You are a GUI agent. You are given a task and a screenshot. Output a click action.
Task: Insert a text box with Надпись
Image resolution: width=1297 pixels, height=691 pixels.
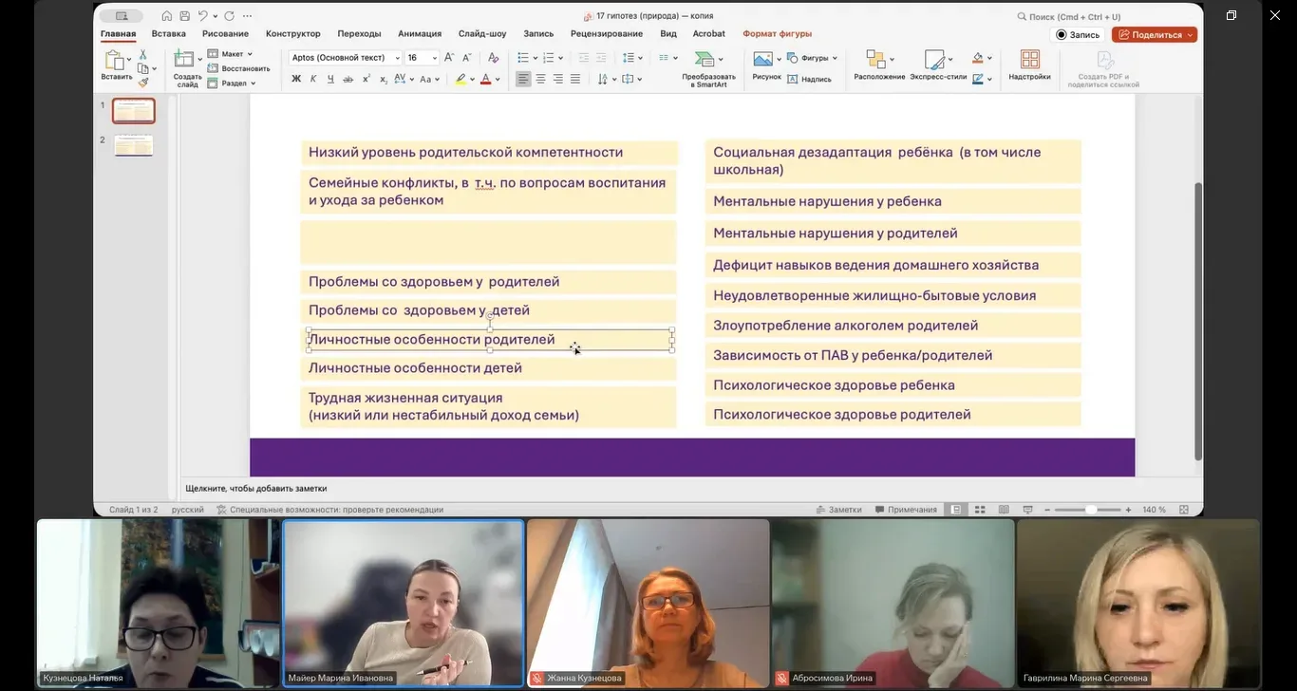pyautogui.click(x=809, y=80)
